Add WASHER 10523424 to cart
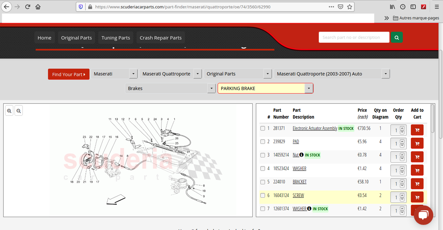 [x=417, y=171]
